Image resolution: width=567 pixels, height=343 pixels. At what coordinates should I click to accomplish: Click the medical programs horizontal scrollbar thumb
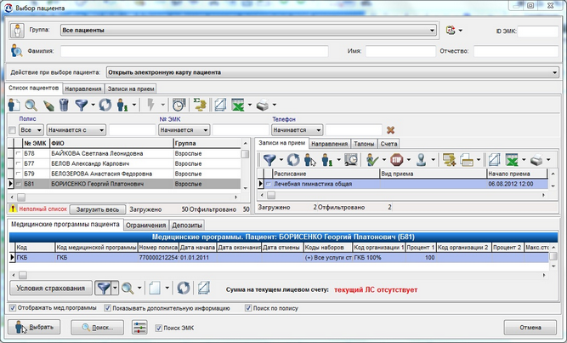tap(23, 275)
